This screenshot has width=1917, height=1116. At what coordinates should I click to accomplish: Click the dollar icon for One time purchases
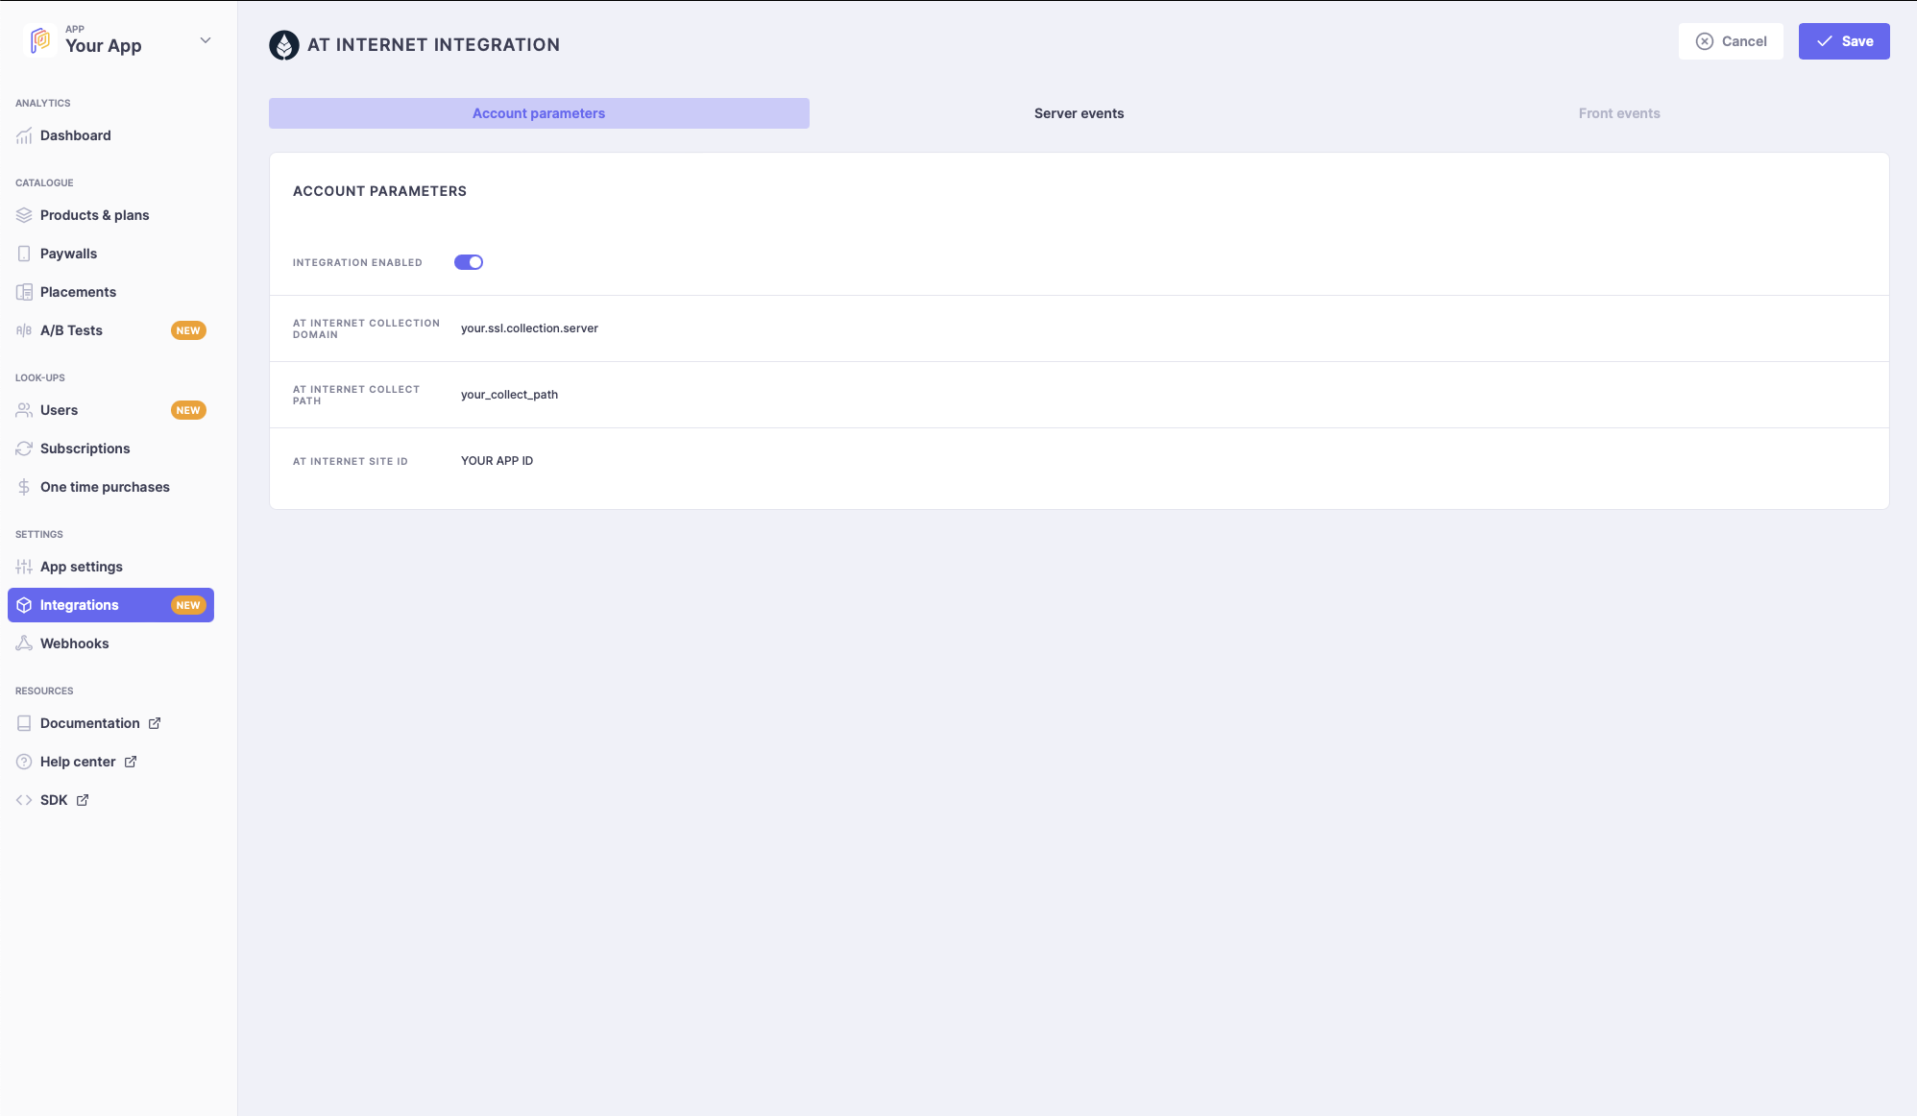point(24,487)
